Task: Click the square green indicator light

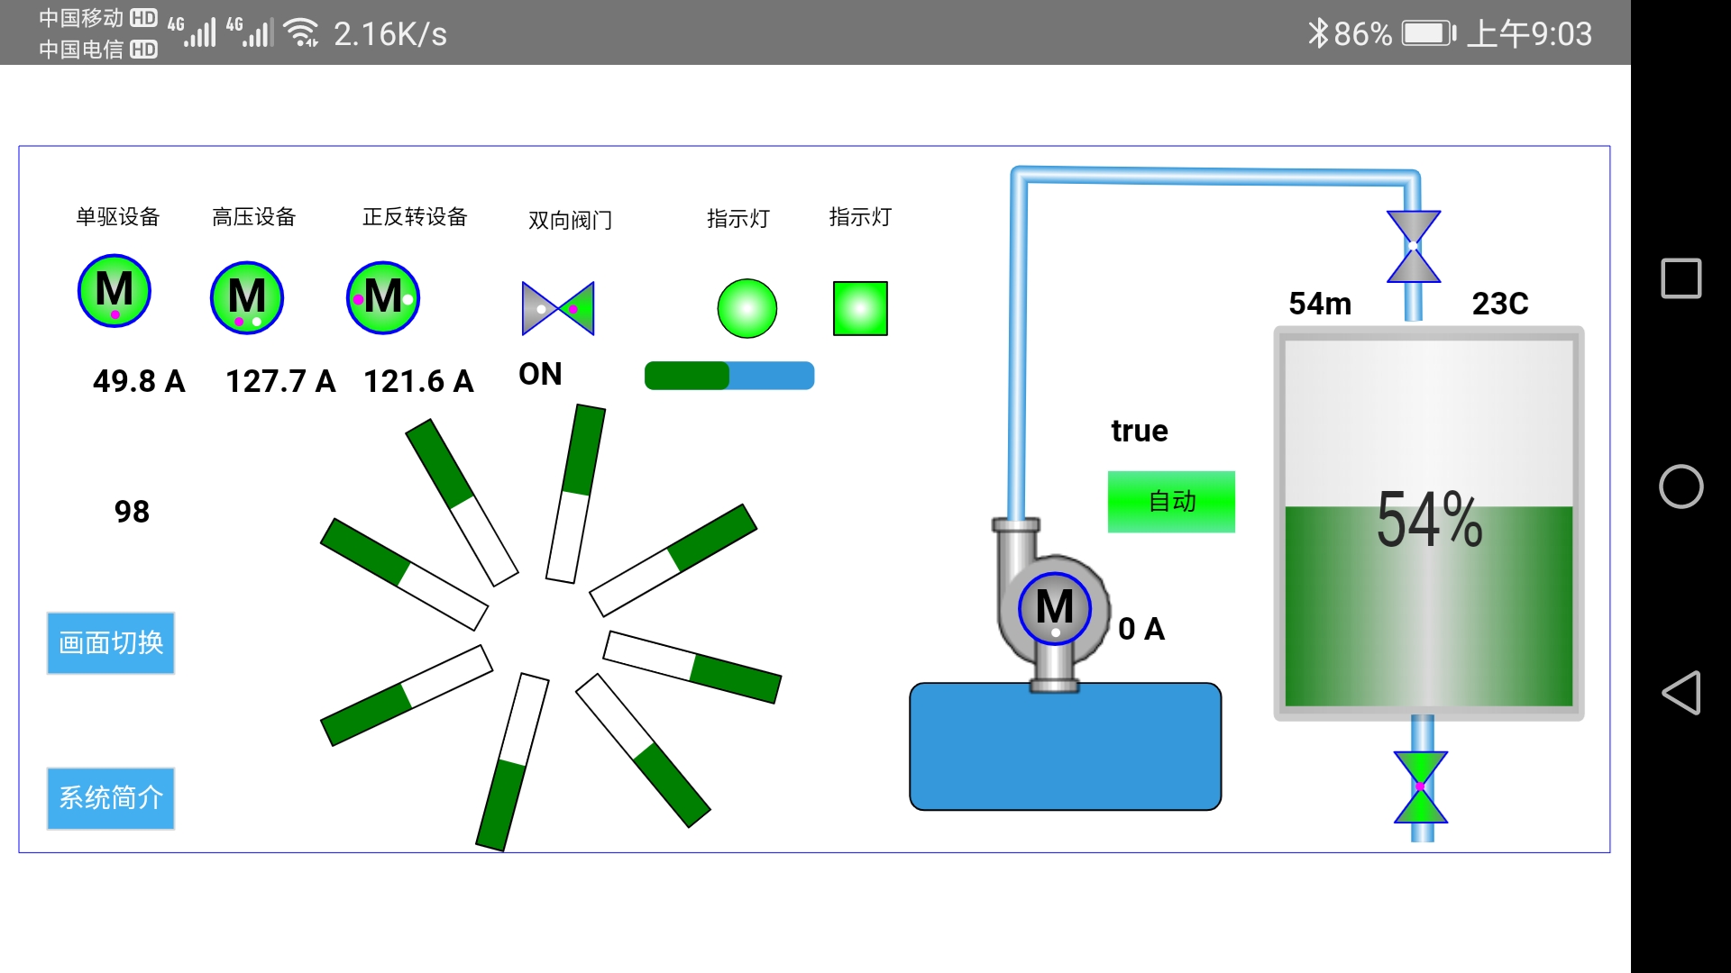Action: (860, 308)
